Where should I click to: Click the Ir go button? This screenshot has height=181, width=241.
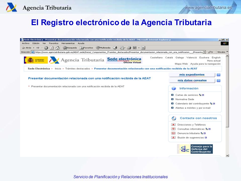click(211, 52)
